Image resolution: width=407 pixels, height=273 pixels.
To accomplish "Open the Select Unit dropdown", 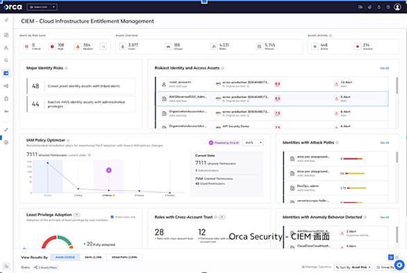I will [42, 7].
